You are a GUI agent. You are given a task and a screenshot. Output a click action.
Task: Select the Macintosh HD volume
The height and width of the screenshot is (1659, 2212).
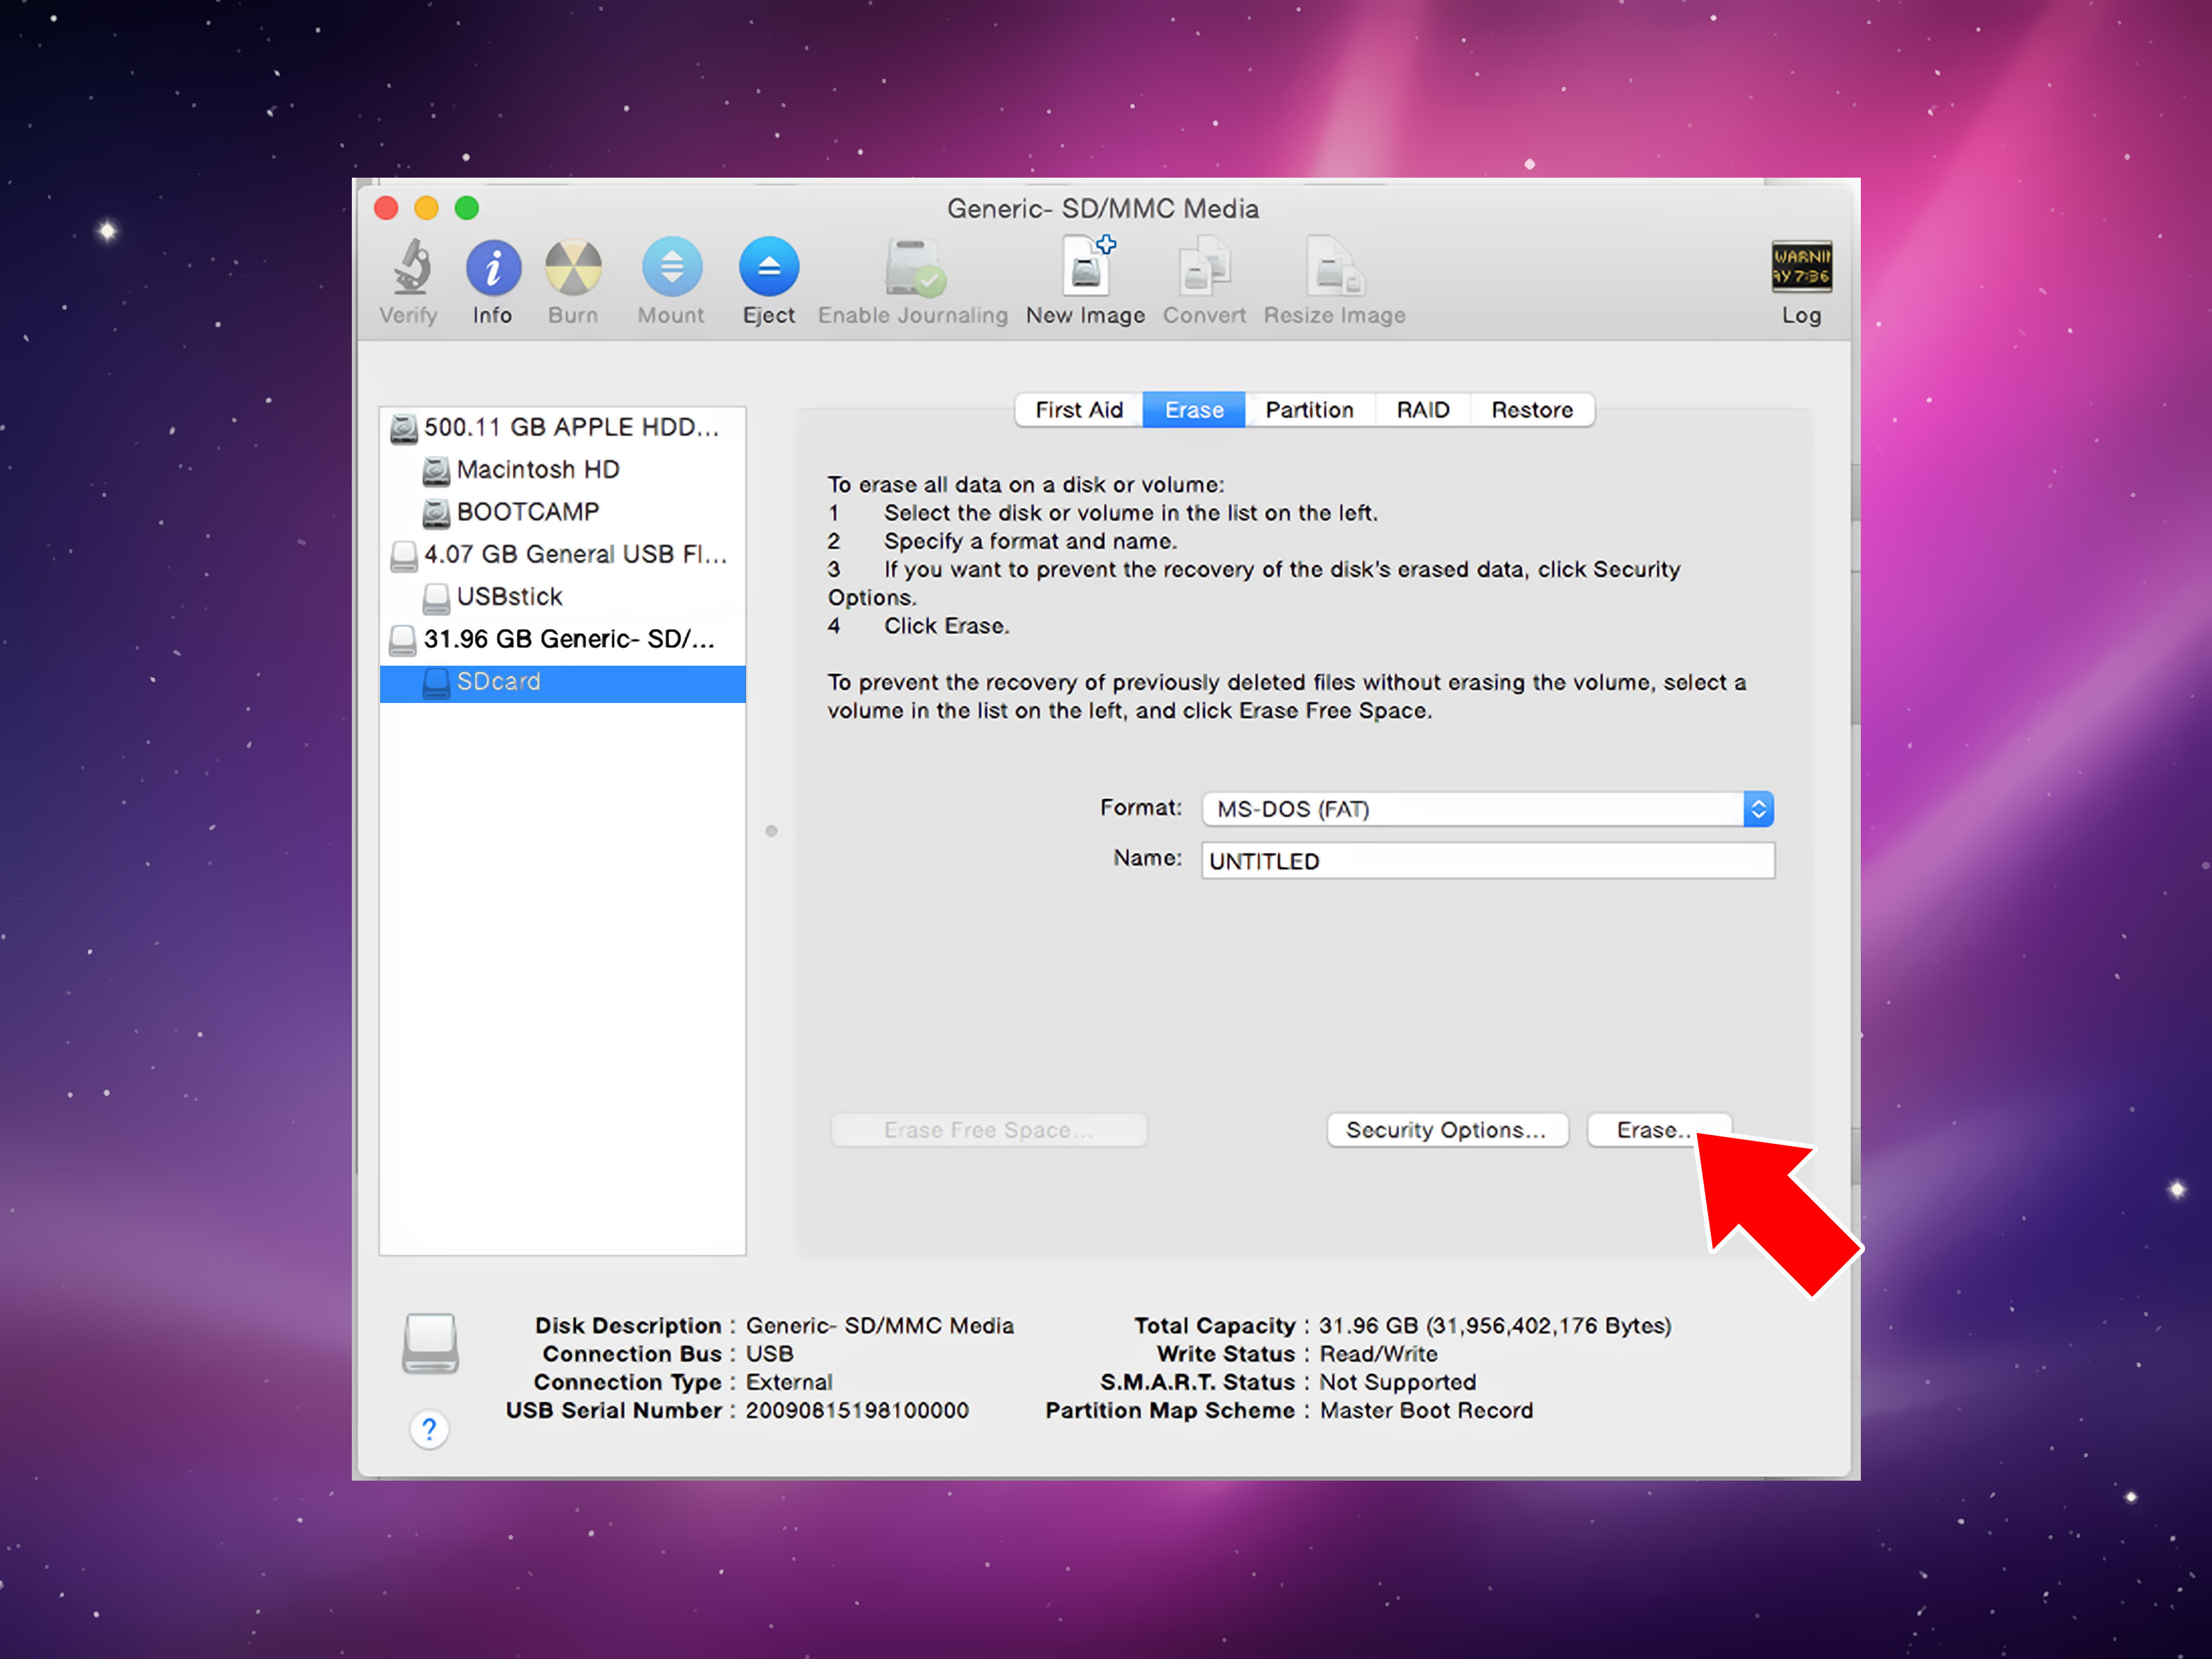coord(537,469)
